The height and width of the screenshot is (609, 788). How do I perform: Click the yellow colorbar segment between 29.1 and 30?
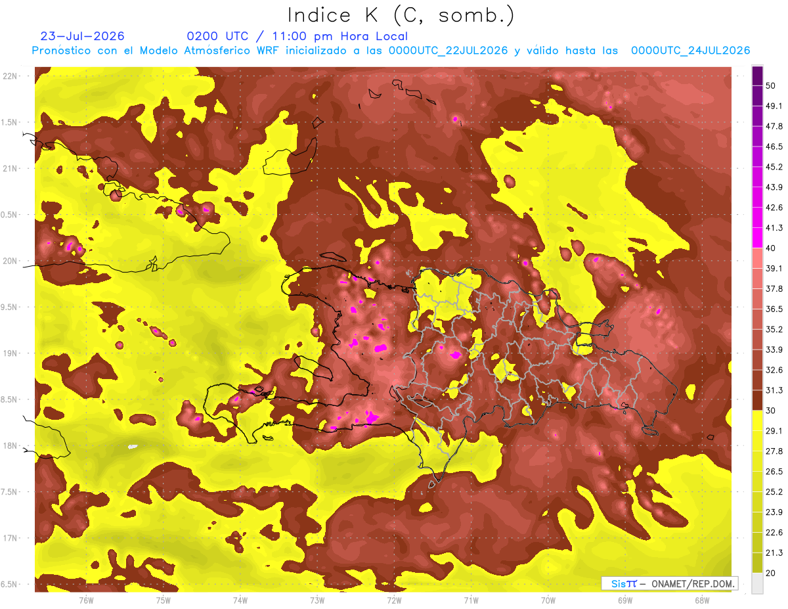point(757,420)
